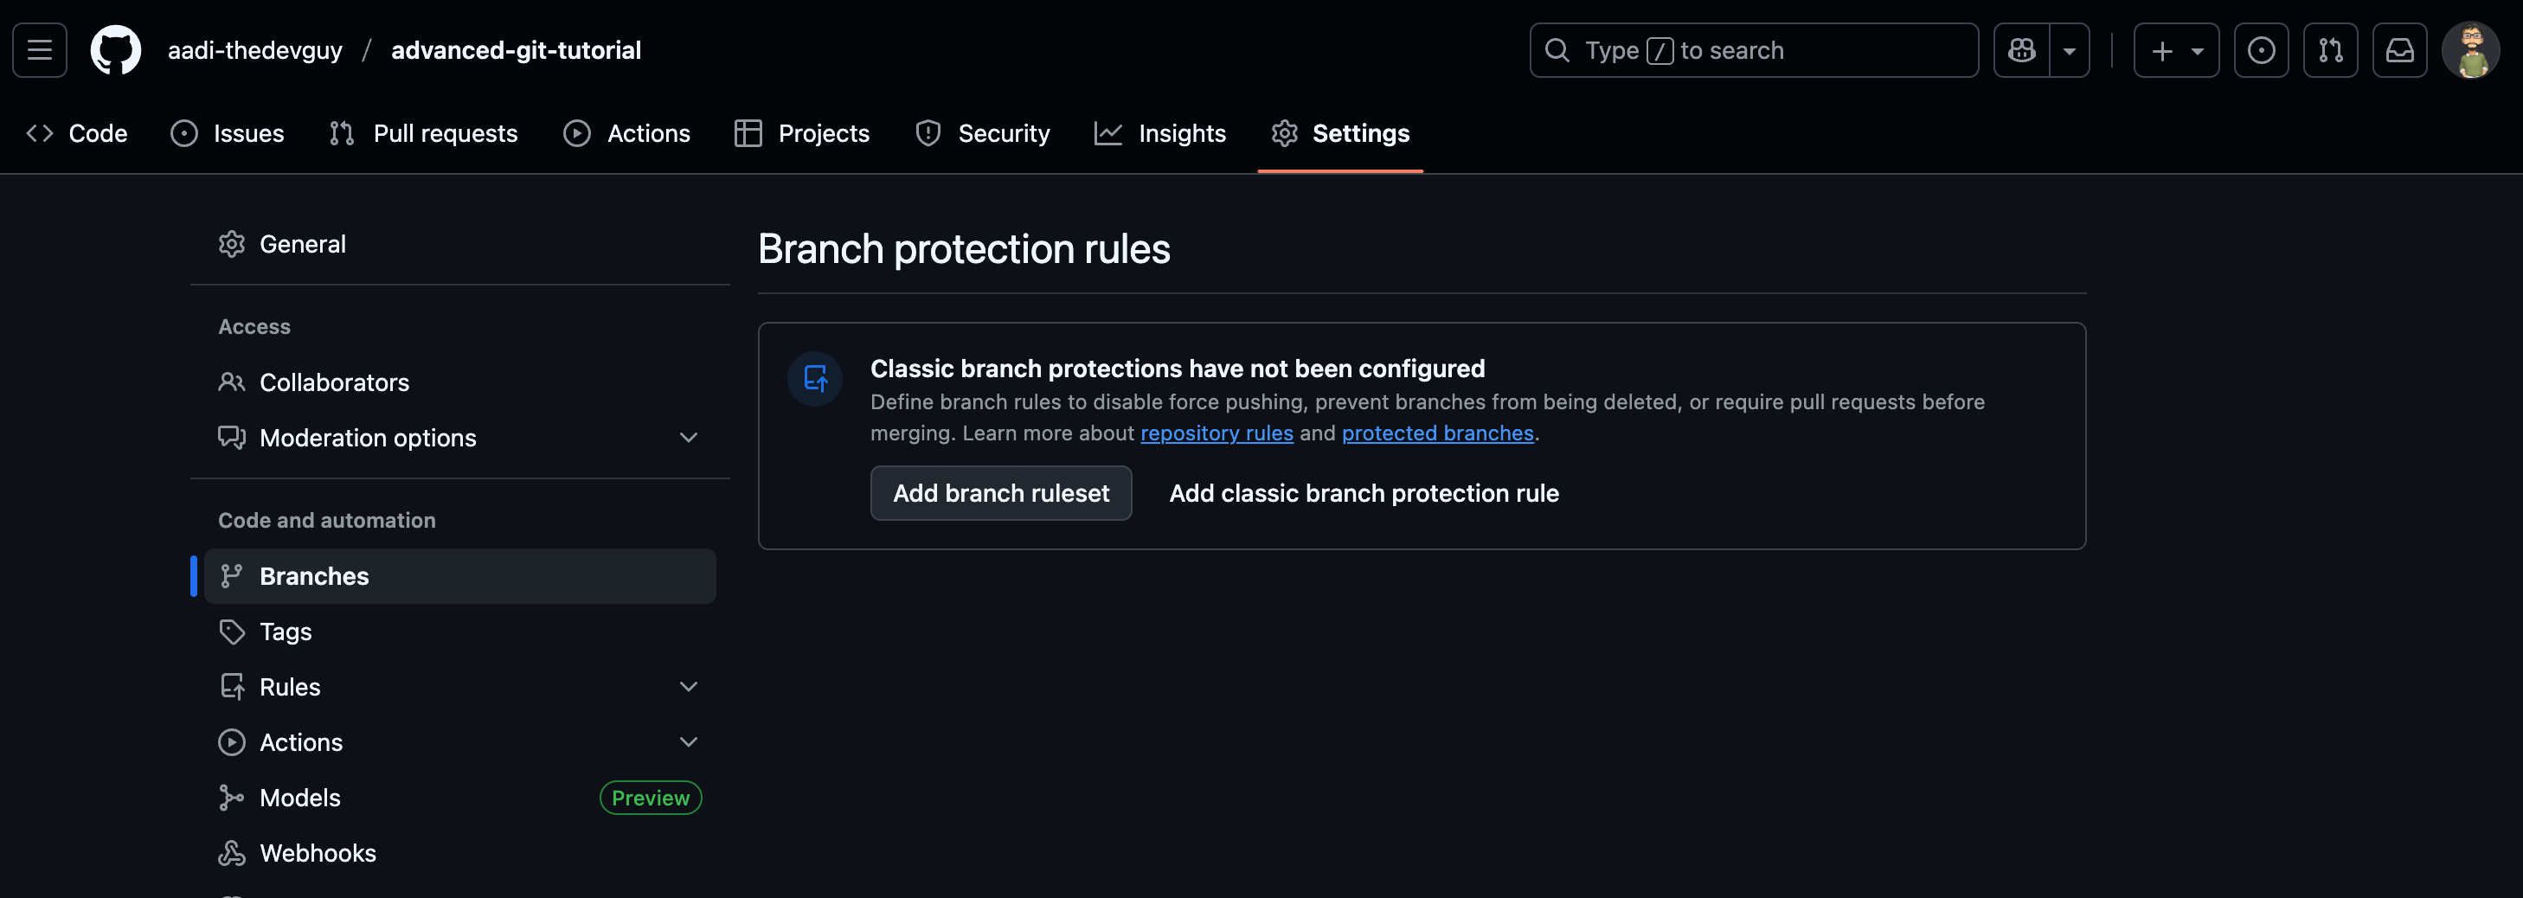Open the Copilot dropdown arrow
The width and height of the screenshot is (2523, 898).
point(2070,50)
